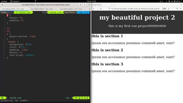Close the second terminal tab

tap(56, 9)
